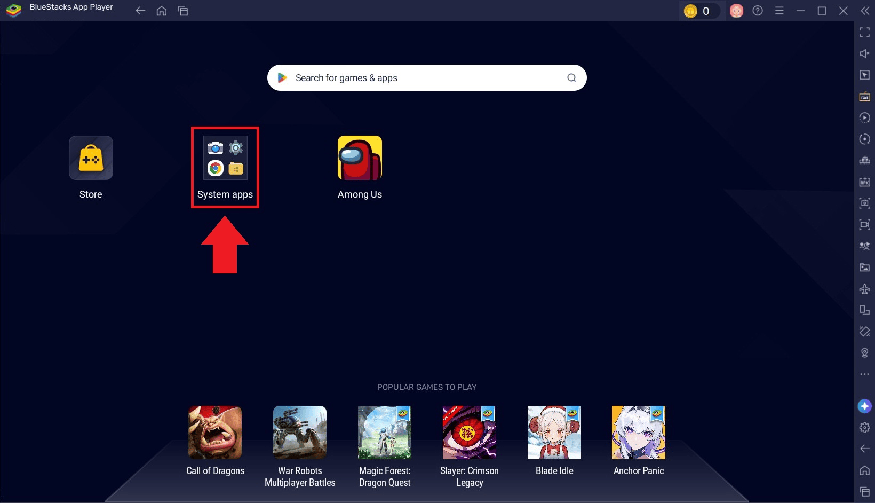Go home using the title bar icon
875x503 pixels.
coord(162,11)
